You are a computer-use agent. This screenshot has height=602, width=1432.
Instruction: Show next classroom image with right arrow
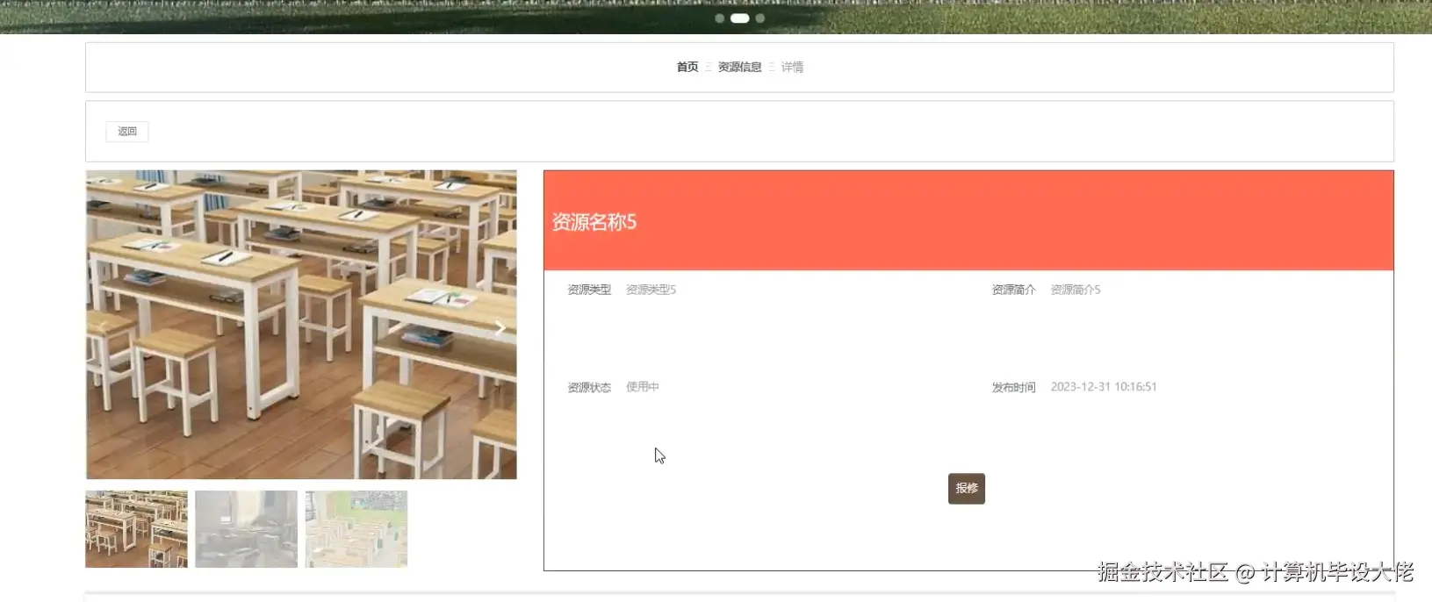click(500, 327)
